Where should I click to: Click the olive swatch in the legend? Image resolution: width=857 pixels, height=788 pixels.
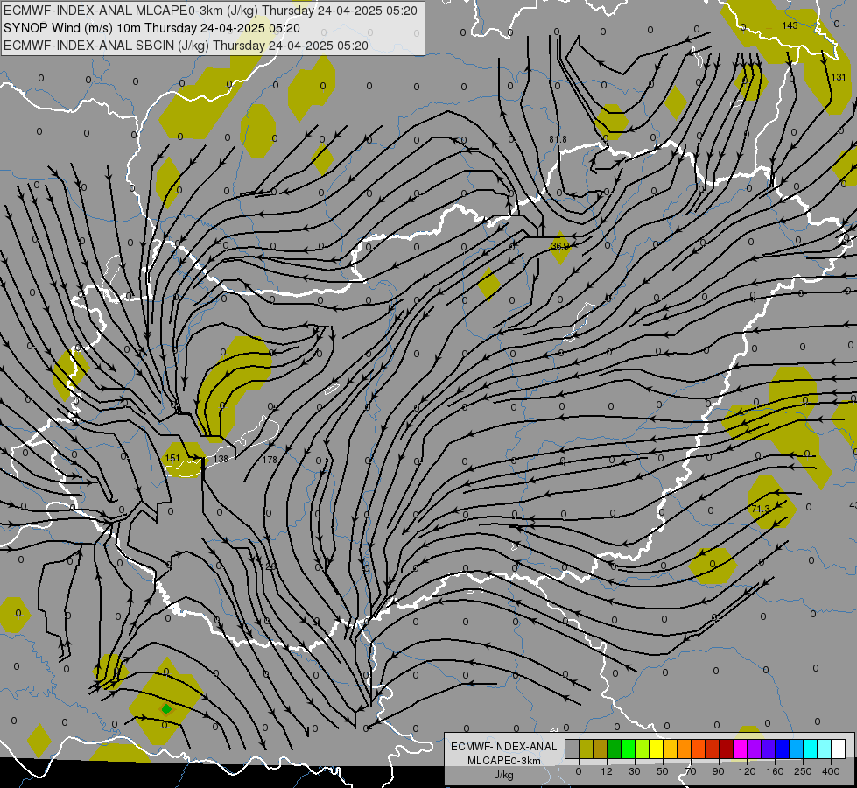pos(586,749)
